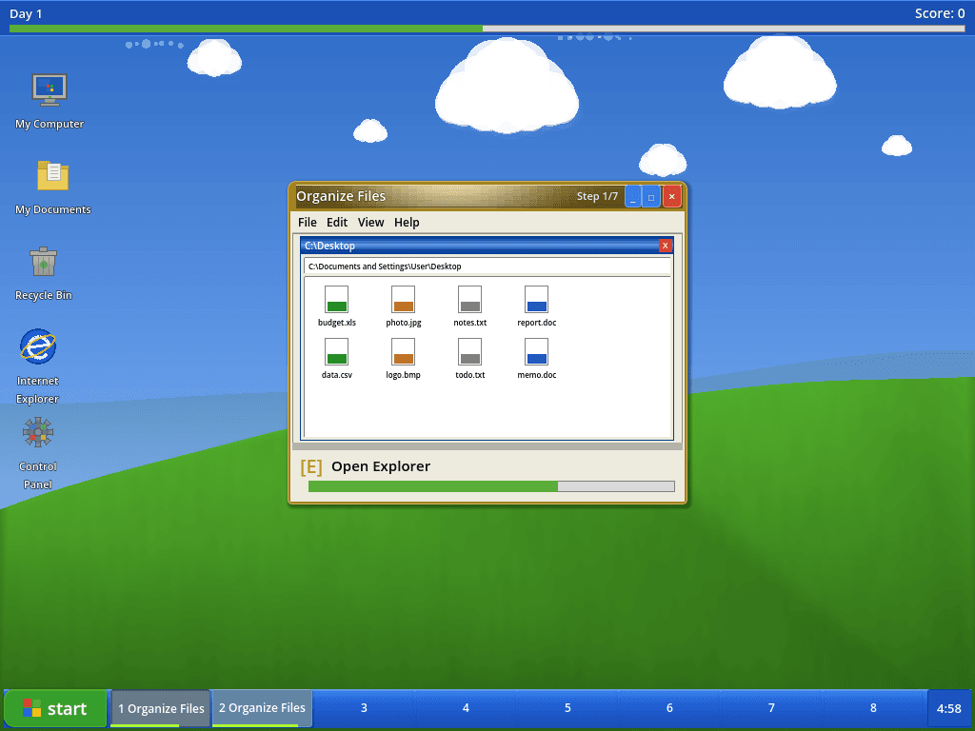975x731 pixels.
Task: Open the View menu
Action: pyautogui.click(x=370, y=222)
